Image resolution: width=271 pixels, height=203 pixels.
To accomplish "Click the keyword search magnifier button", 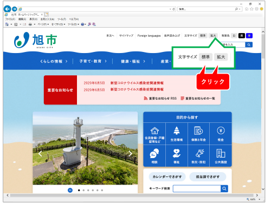I will [224, 188].
